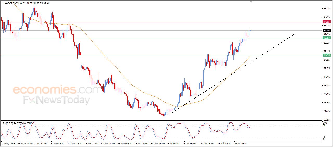Click the triangle before #C-BRENT,H4 title
This screenshot has width=333, height=147.
[3, 3]
